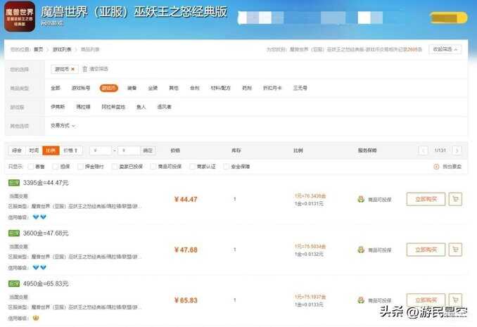Select the orange 比例 sort tab
This screenshot has width=477, height=327.
51,150
